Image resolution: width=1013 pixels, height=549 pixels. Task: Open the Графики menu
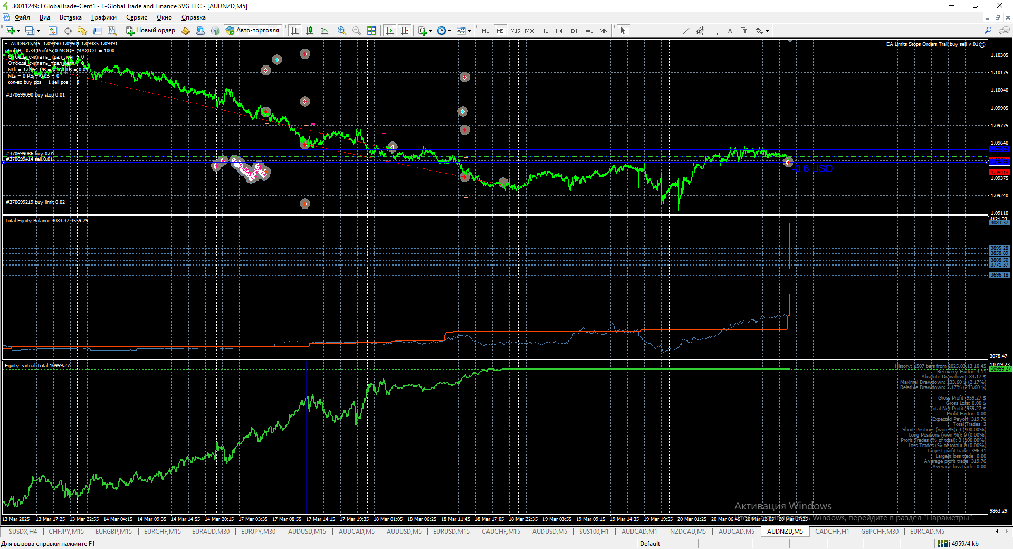pos(103,17)
